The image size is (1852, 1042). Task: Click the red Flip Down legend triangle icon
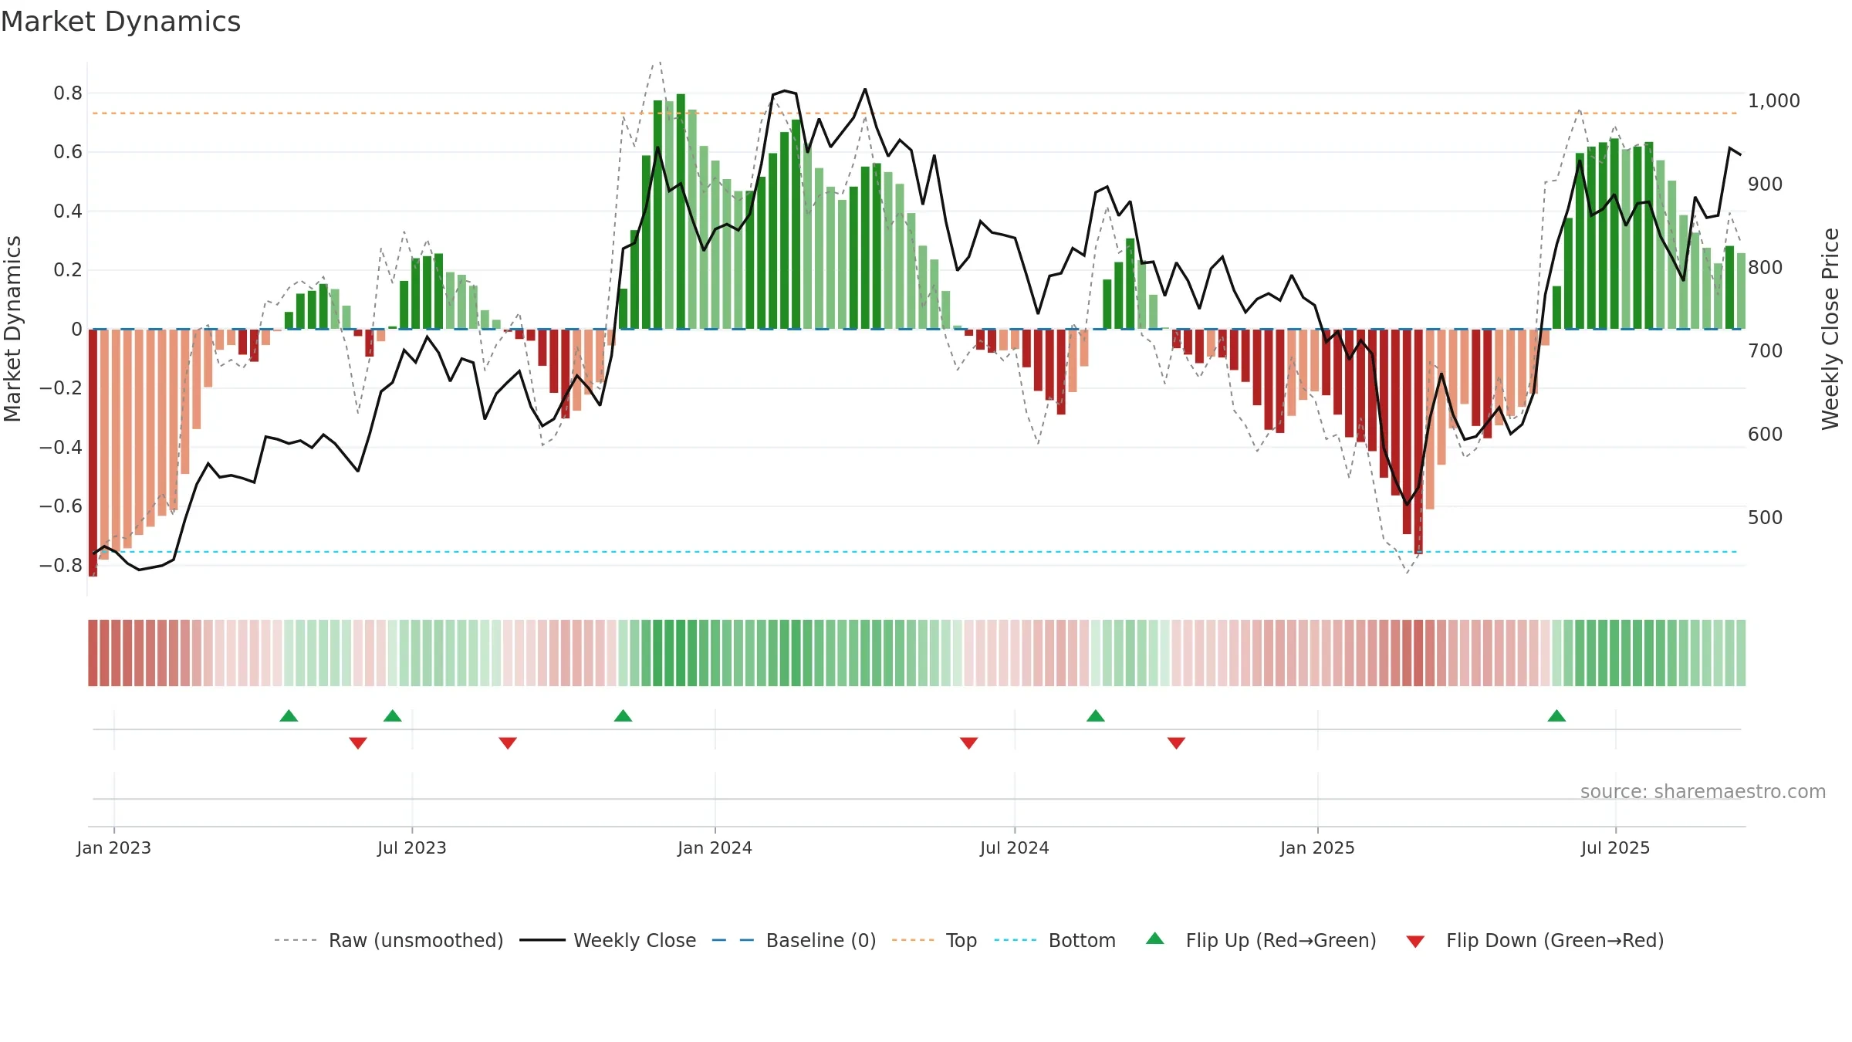(1415, 942)
